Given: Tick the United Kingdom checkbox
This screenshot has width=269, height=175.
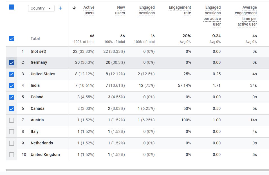Looking at the screenshot, I should point(12,155).
